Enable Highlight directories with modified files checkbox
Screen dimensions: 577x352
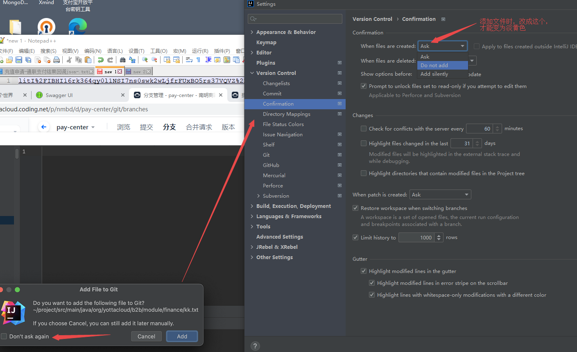(x=364, y=173)
